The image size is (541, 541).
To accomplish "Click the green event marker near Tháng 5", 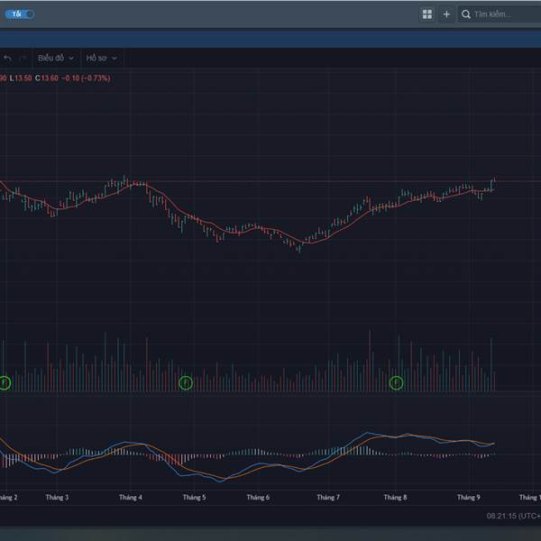I will (186, 382).
